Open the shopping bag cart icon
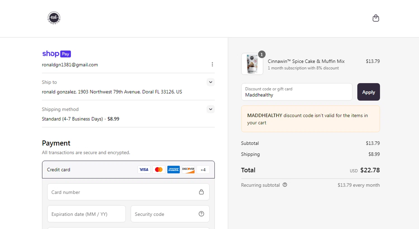 [x=376, y=18]
